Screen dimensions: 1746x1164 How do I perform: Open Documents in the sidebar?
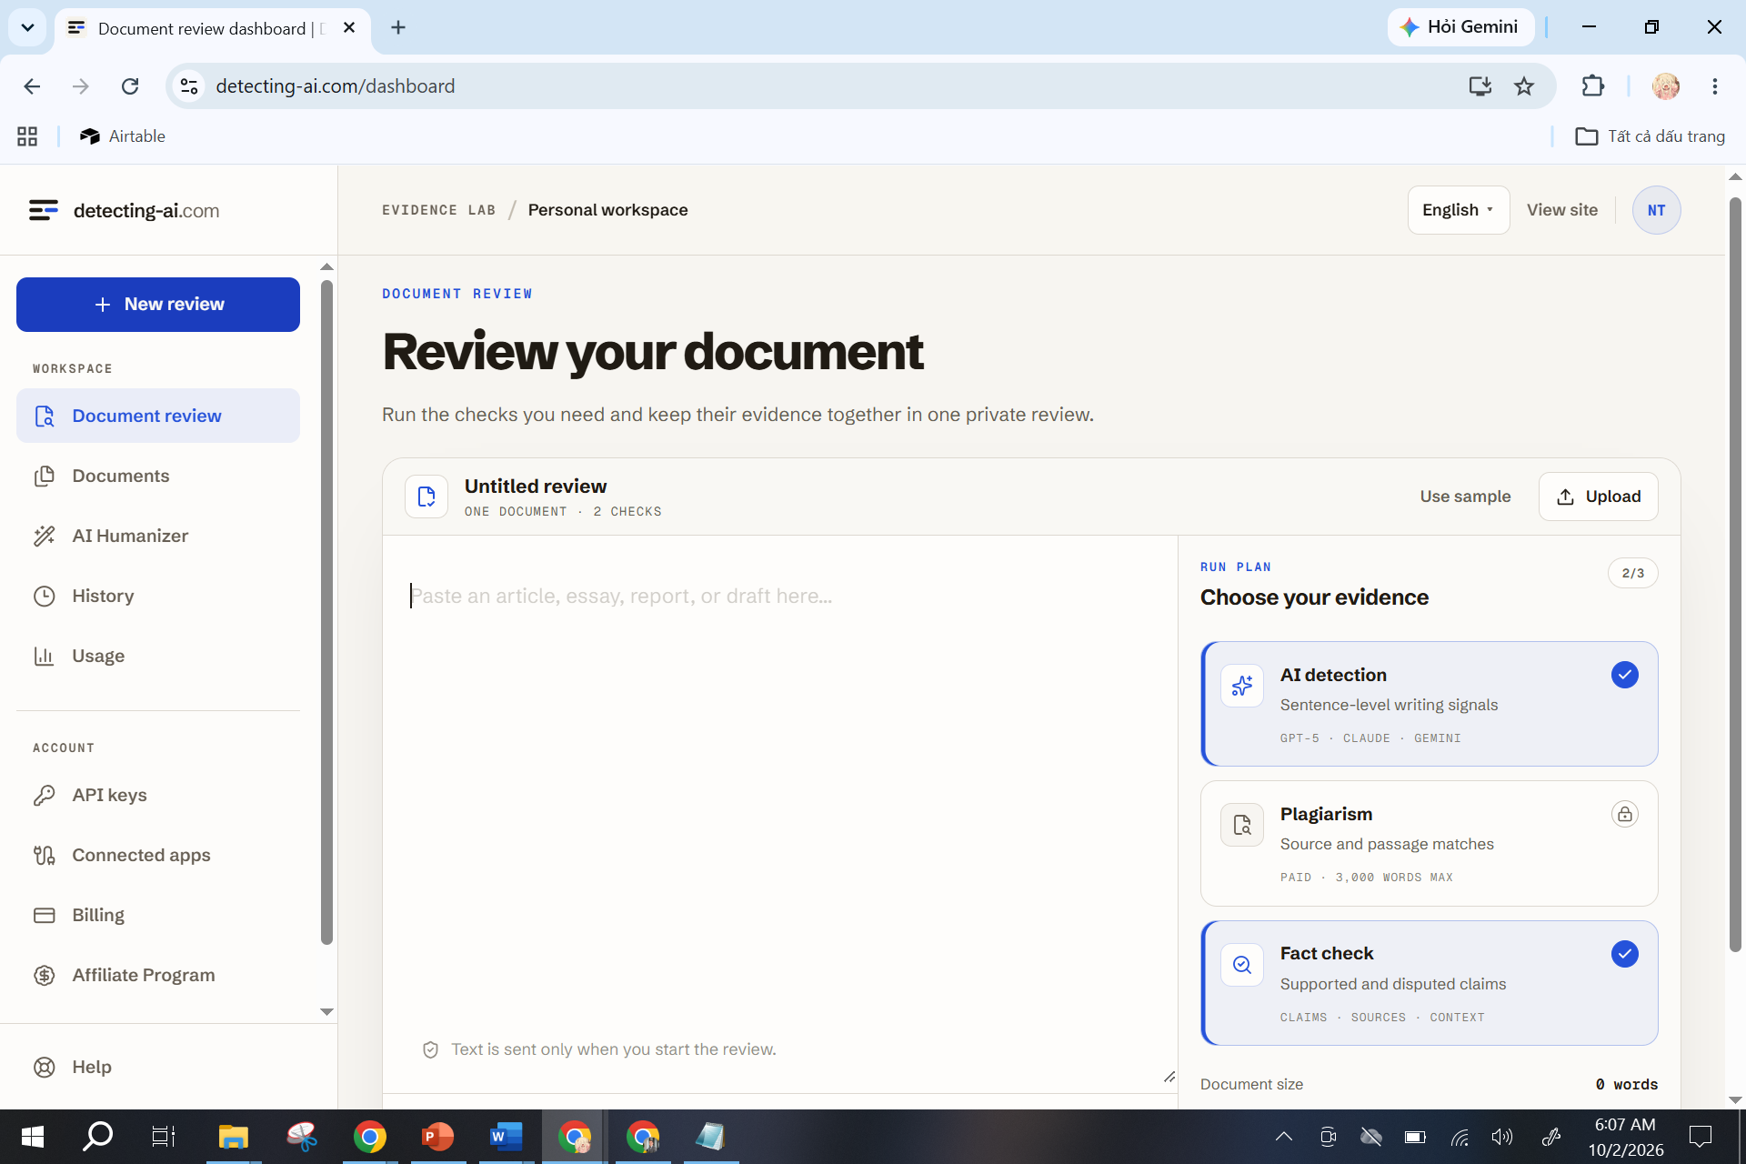point(158,476)
